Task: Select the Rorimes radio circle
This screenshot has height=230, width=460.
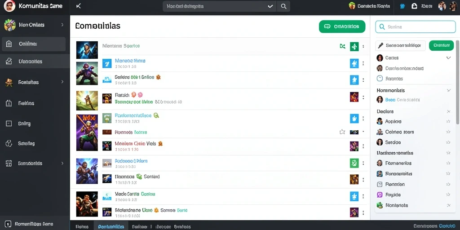Action: (380, 78)
